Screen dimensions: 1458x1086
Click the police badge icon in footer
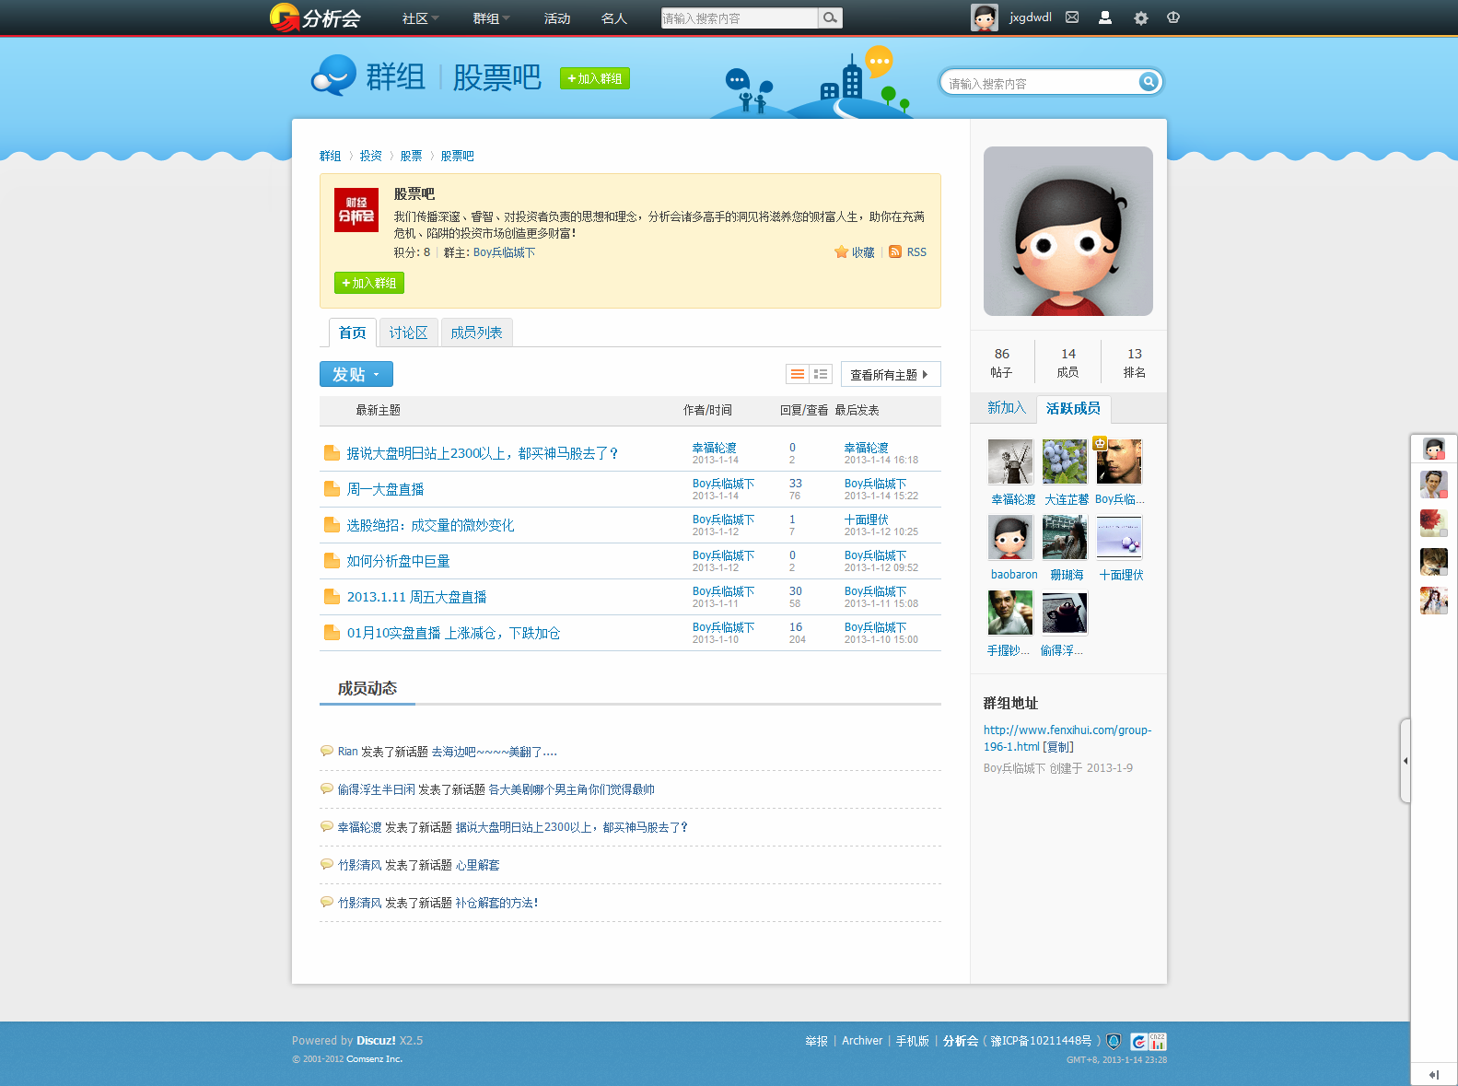1114,1041
